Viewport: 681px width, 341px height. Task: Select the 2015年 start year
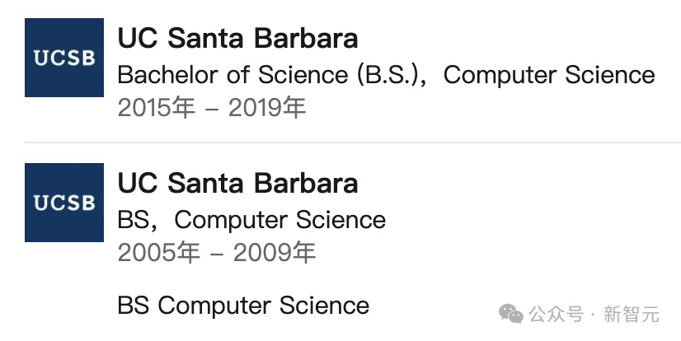click(x=156, y=109)
